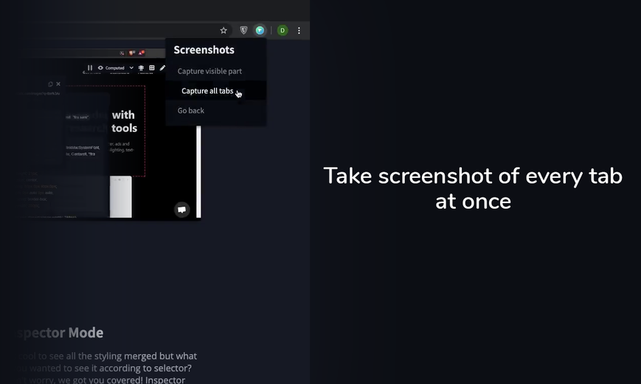Select Capture visible part
The image size is (641, 384).
click(209, 71)
